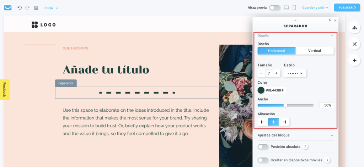Open the site structure hierarchy icon
Screen dimensions: 364x167
pyautogui.click(x=354, y=28)
